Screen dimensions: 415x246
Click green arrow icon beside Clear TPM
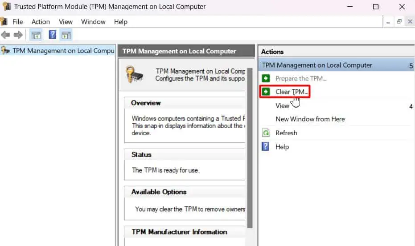266,92
